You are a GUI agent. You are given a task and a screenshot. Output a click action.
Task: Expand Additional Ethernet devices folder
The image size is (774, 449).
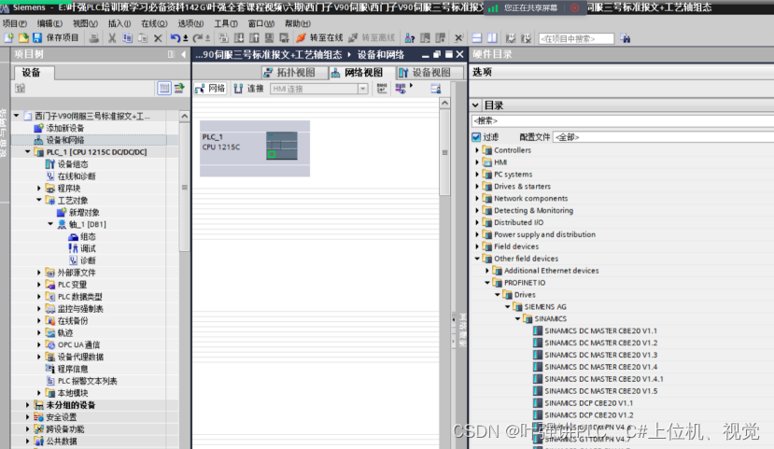(487, 271)
